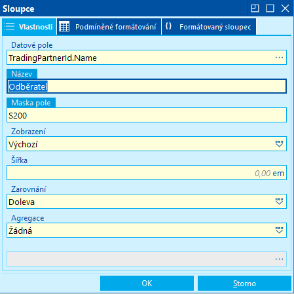Screen dimensions: 294x294
Task: Click the table grid icon for Podmíněné formátování
Action: [64, 26]
